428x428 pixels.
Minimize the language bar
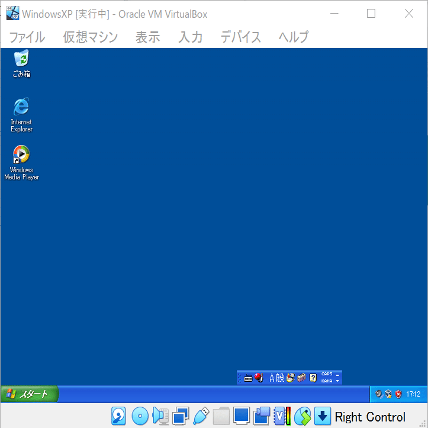point(337,375)
